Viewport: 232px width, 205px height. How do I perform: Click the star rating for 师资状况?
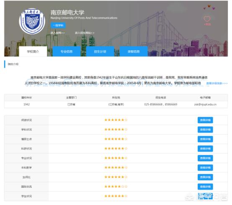click(x=116, y=120)
